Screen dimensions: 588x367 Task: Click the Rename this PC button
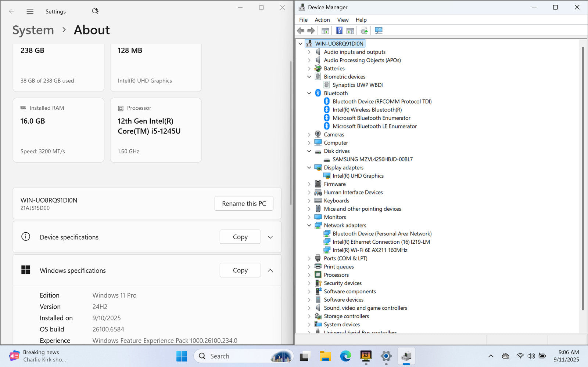[244, 204]
